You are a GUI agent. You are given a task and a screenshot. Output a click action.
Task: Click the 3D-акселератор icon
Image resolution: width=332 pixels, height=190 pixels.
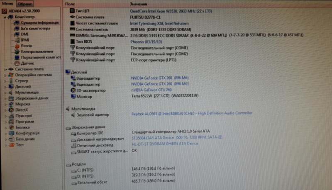(x=73, y=90)
